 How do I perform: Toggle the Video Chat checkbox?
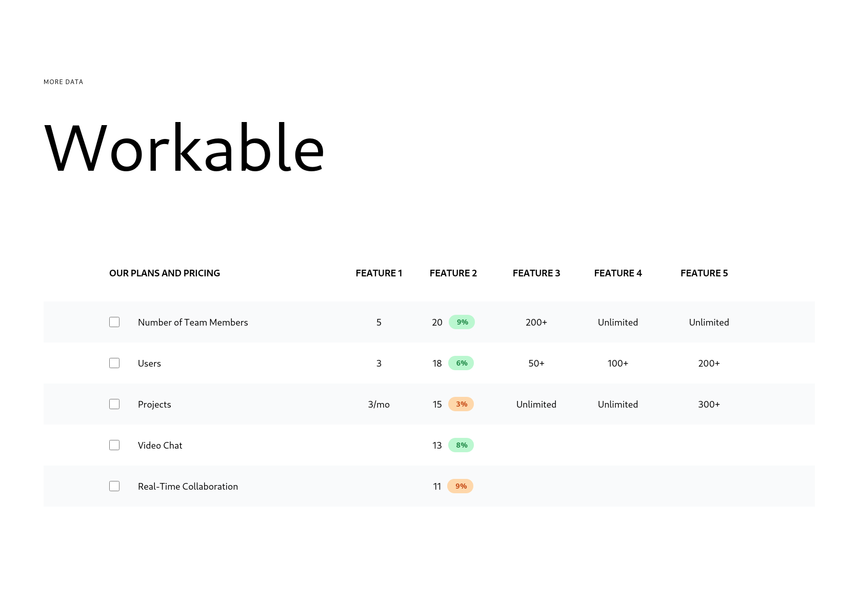[114, 445]
